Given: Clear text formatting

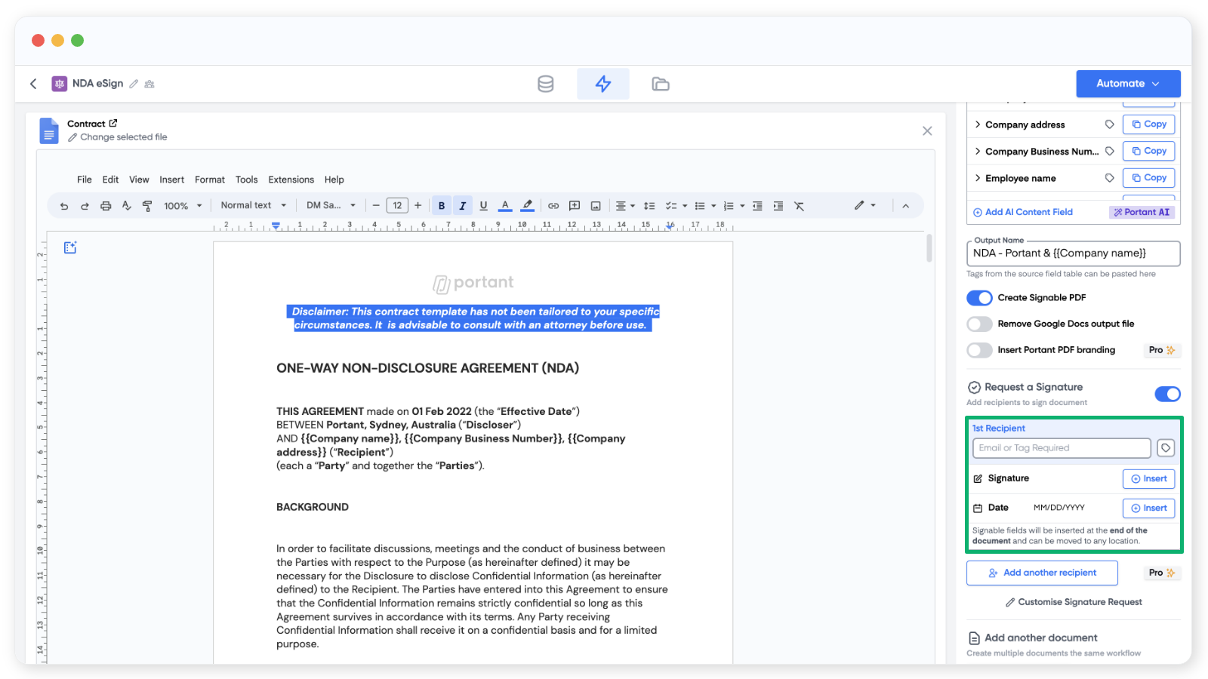Looking at the screenshot, I should click(800, 205).
